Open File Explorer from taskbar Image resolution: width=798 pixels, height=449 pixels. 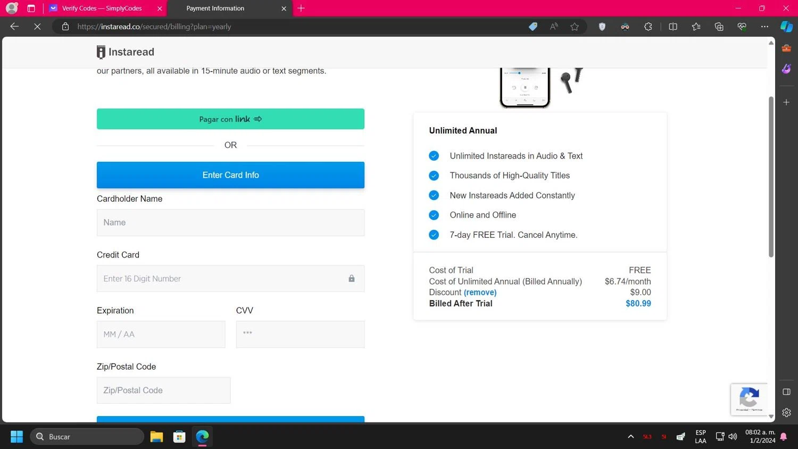click(156, 437)
